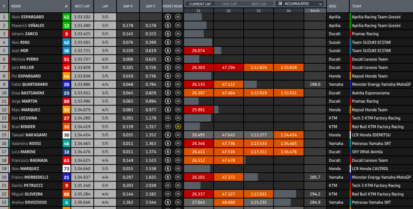Click Fabio Quartararo's medium rear tyre icon
This screenshot has height=209, width=413.
coord(178,84)
